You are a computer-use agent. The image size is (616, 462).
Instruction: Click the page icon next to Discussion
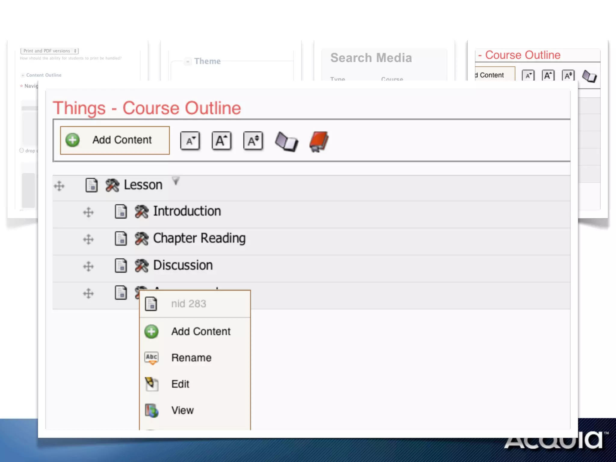coord(121,266)
